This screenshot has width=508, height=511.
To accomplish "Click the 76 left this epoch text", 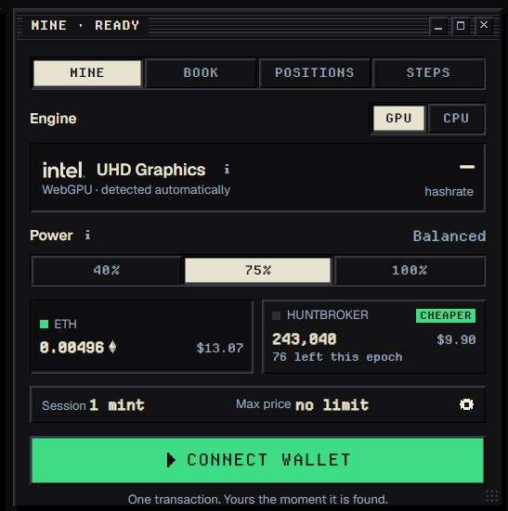I will [337, 357].
